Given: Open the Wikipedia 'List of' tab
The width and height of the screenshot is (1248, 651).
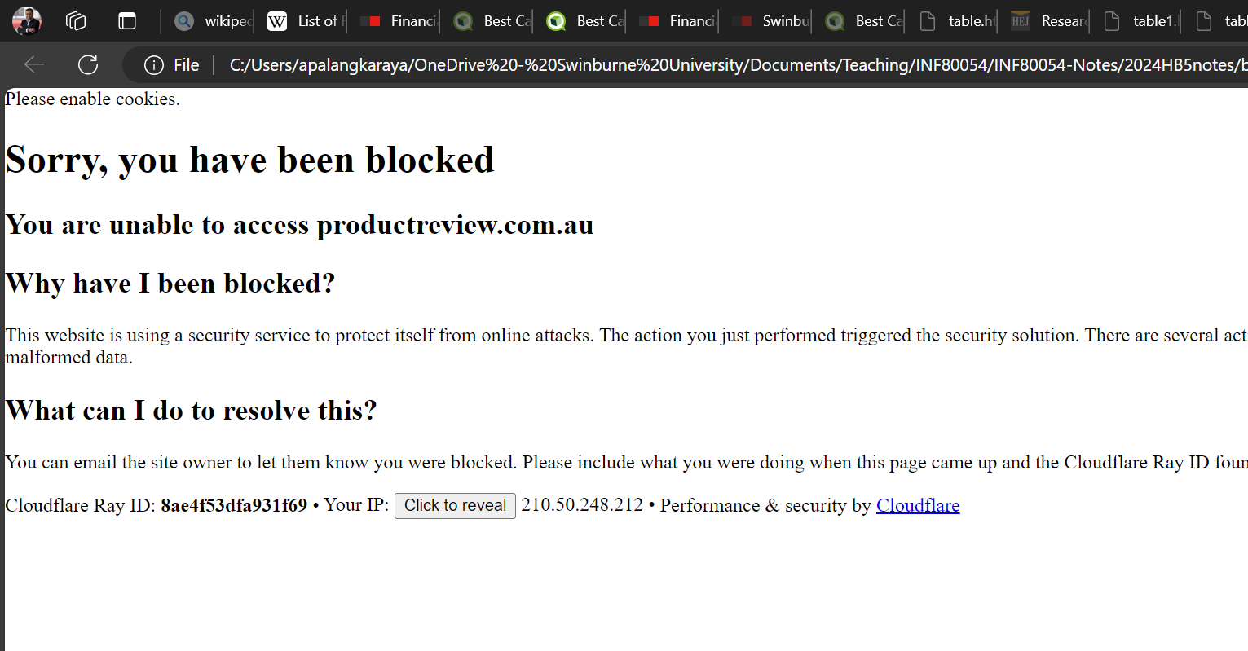Looking at the screenshot, I should [x=306, y=21].
